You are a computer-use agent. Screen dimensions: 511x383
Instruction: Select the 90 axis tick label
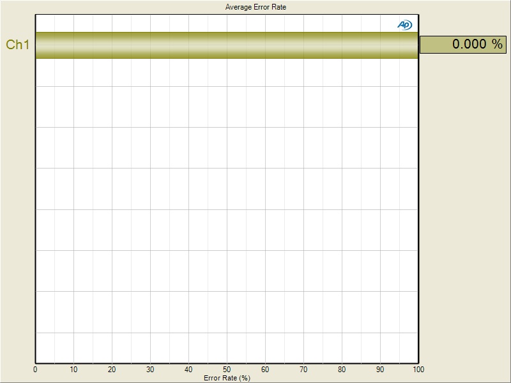tap(380, 370)
